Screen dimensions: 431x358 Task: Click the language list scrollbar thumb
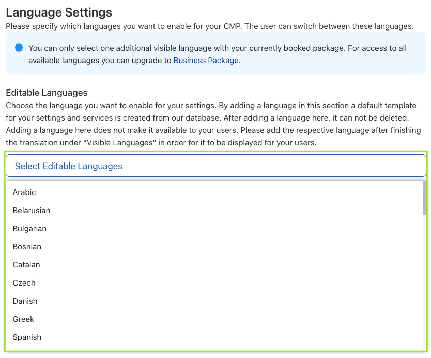tap(424, 198)
